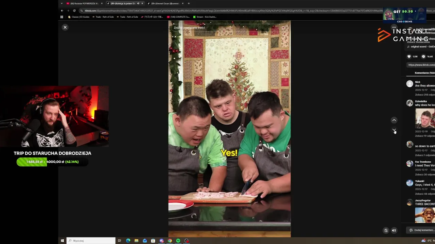Open first 'Trade - Path of Exile' bookmark

coord(103,17)
